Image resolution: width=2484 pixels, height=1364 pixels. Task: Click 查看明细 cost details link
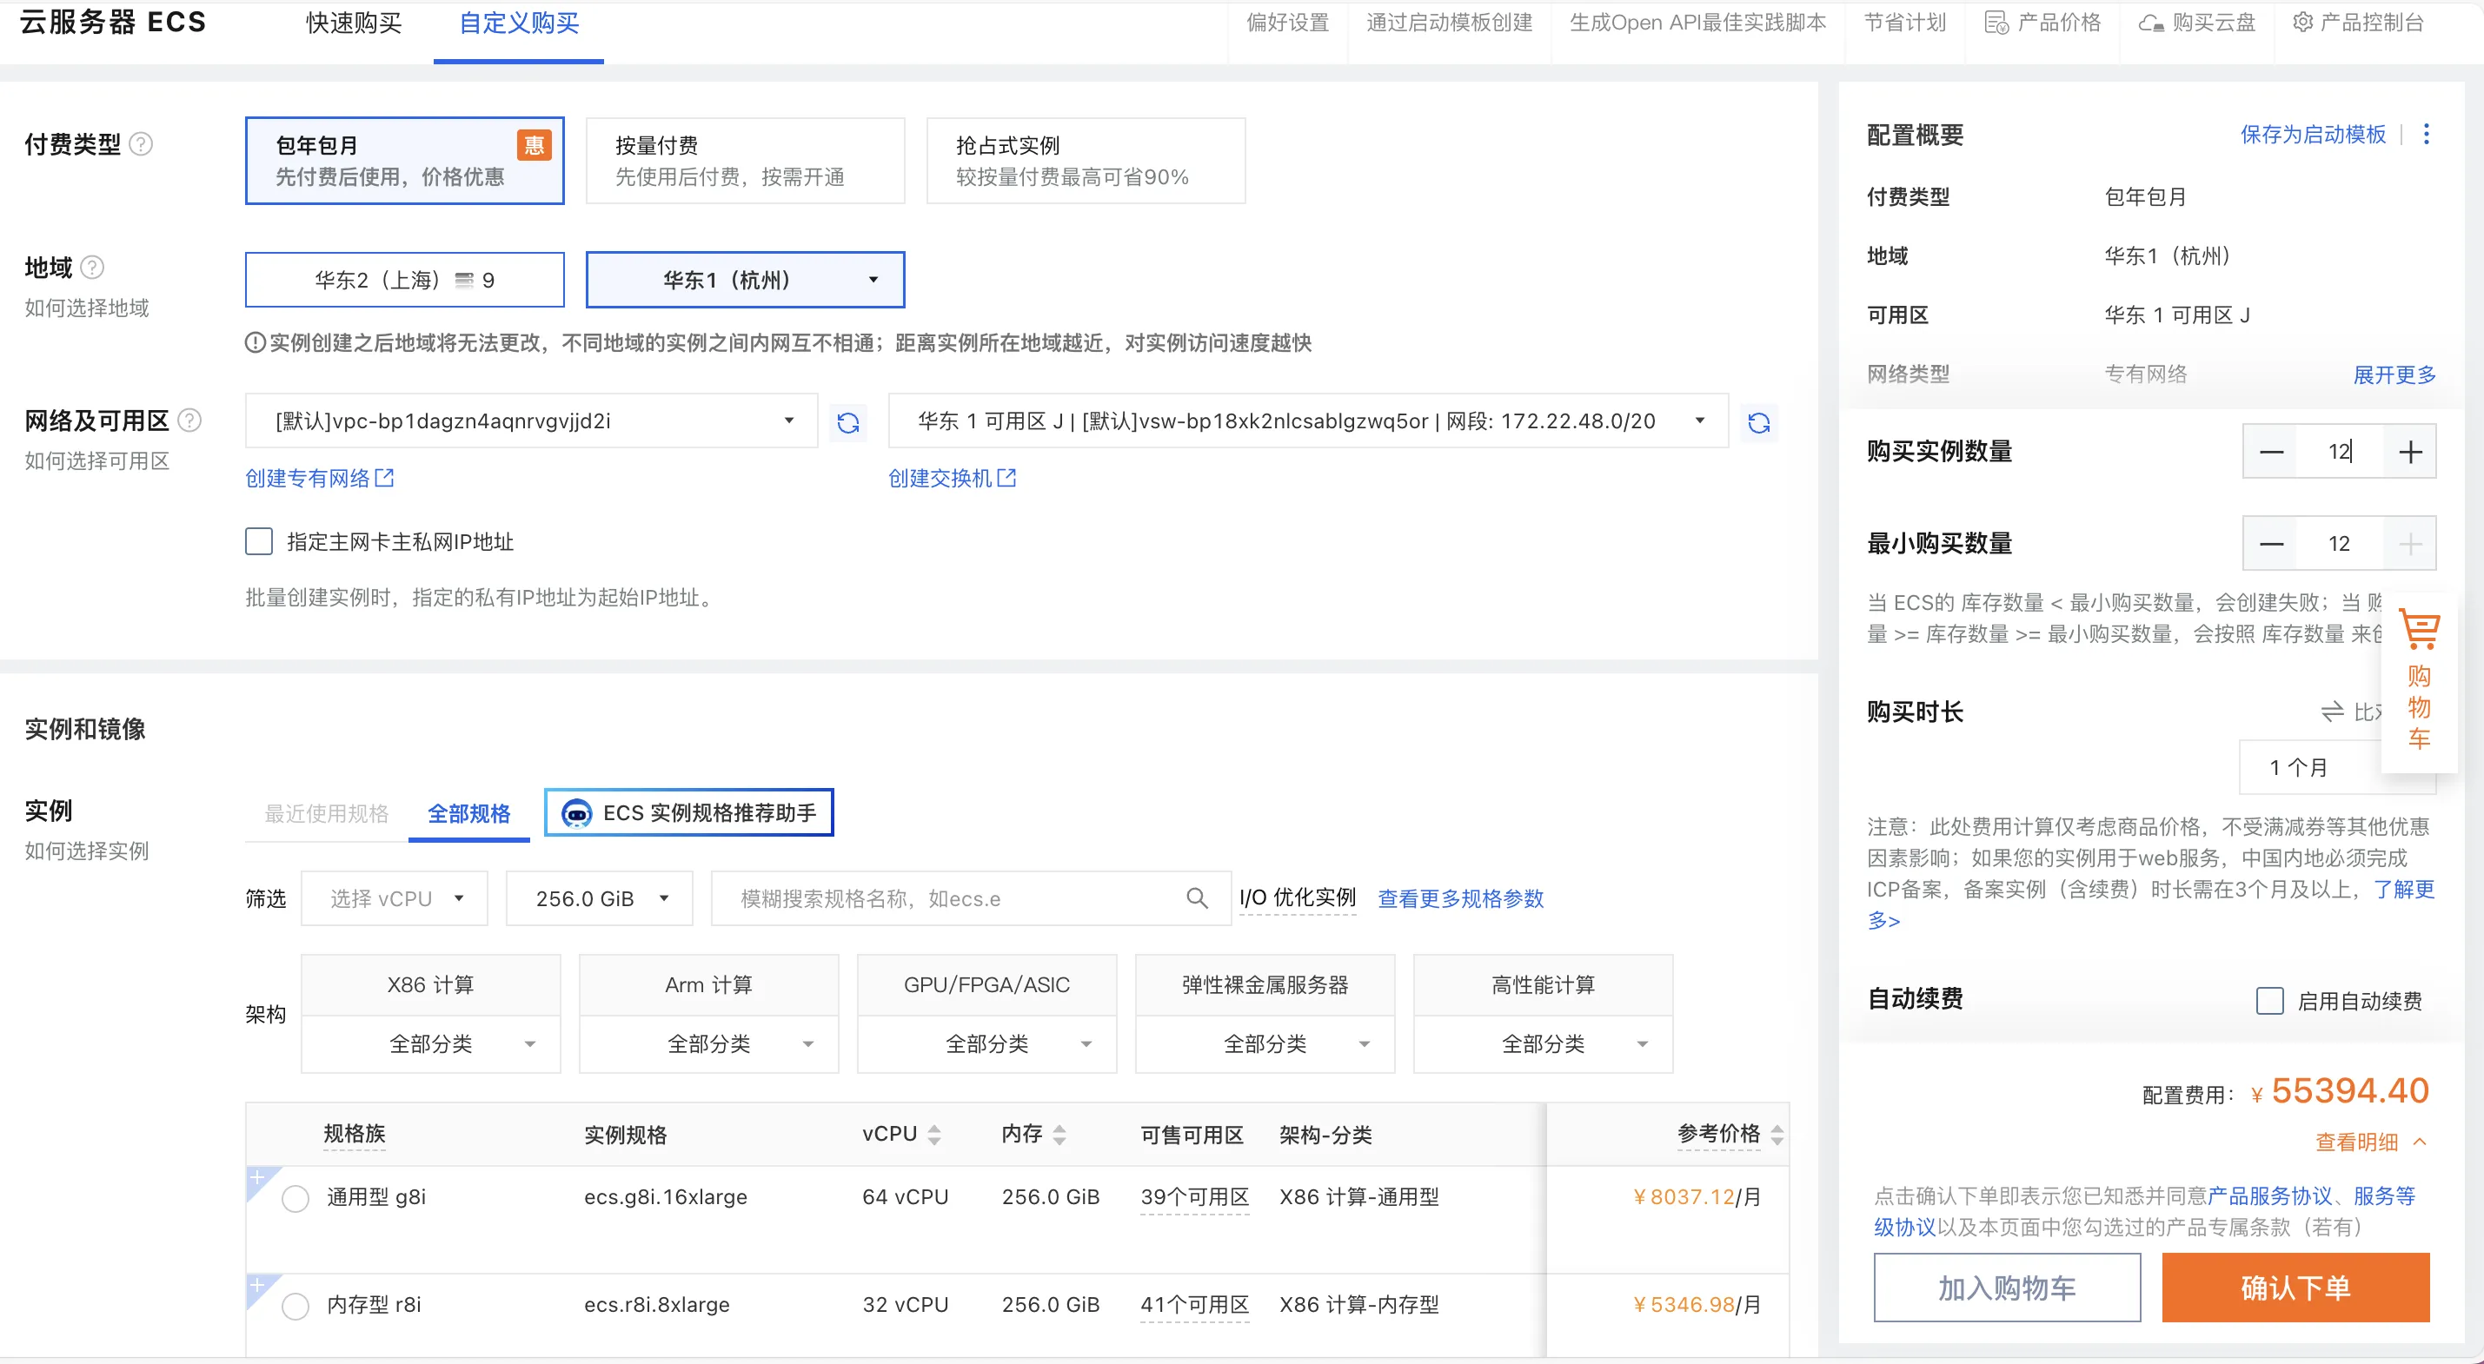2370,1142
